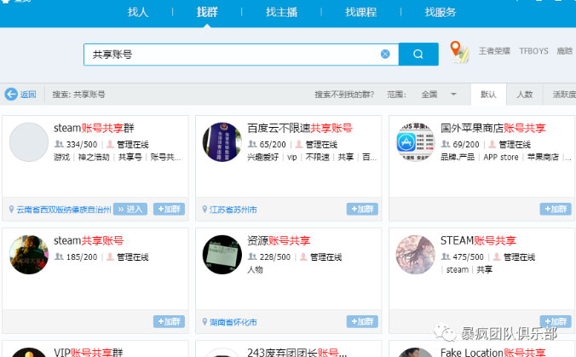Image resolution: width=576 pixels, height=357 pixels.
Task: Open the steam共享账号 group avatar
Action: point(28,255)
